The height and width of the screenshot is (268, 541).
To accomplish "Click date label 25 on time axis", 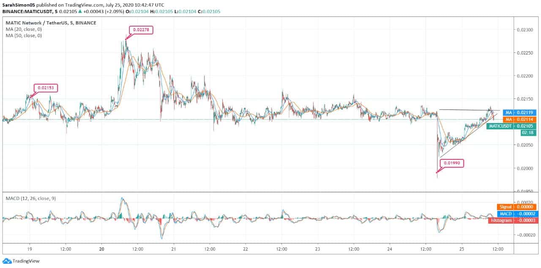I will pyautogui.click(x=462, y=249).
